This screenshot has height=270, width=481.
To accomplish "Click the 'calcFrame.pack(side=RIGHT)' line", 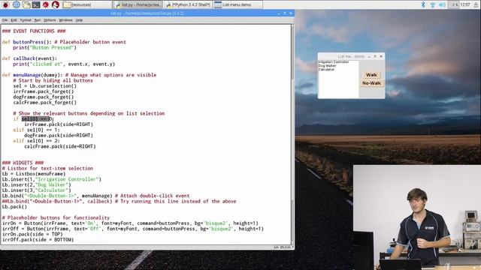I will click(60, 147).
